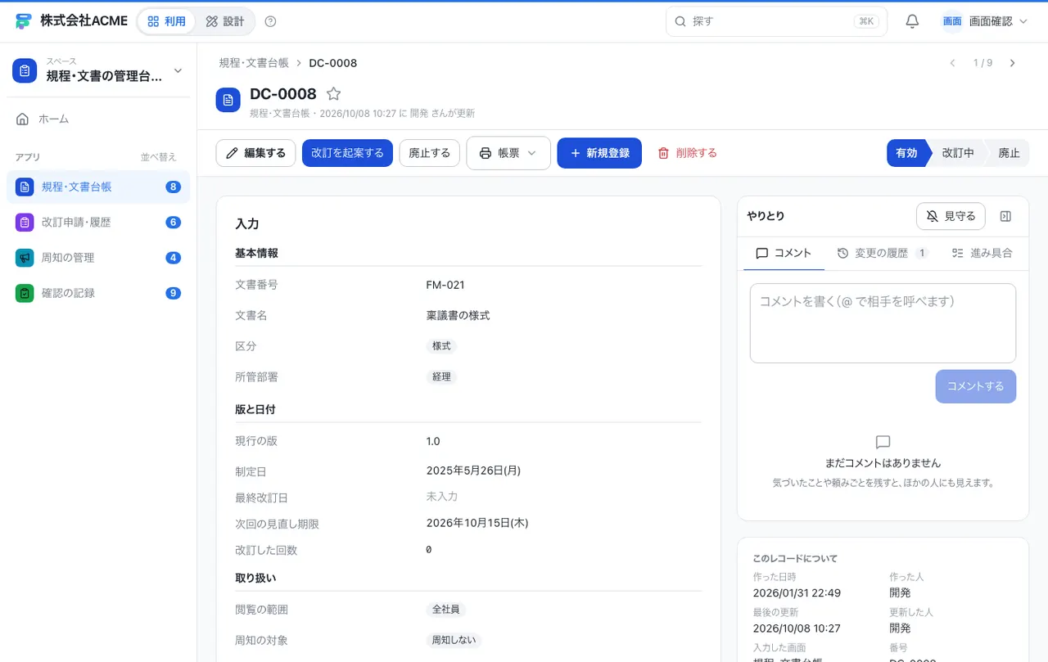
Task: Click 並べ替え in sidebar
Action: click(158, 157)
